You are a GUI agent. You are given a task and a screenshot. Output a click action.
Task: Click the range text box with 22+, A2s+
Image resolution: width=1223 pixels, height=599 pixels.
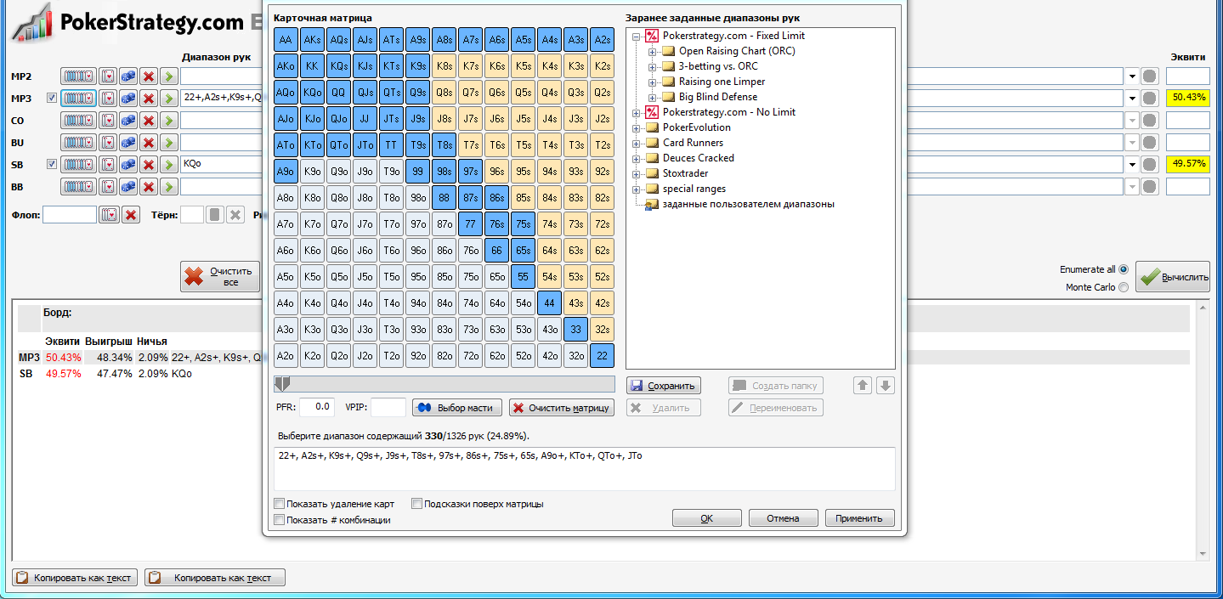click(x=585, y=469)
